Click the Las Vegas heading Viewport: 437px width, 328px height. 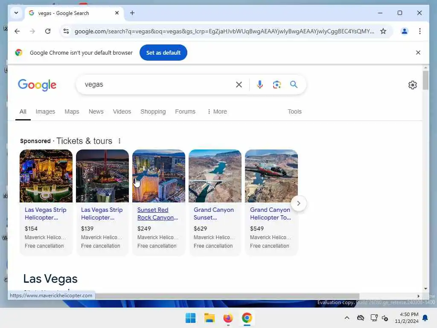pyautogui.click(x=50, y=278)
